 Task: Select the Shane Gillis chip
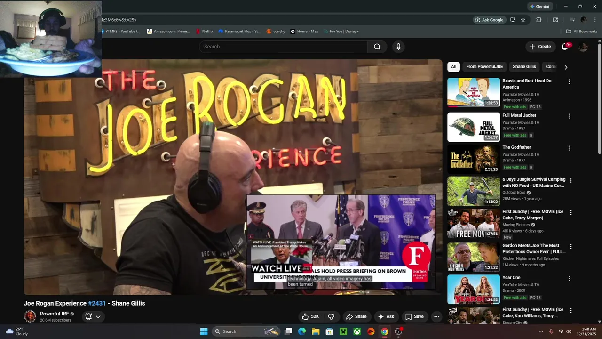click(x=524, y=67)
